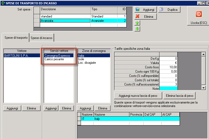Viewport: 209px width, 139px height.
Task: Click the Tipo column header
Action: (x=104, y=10)
